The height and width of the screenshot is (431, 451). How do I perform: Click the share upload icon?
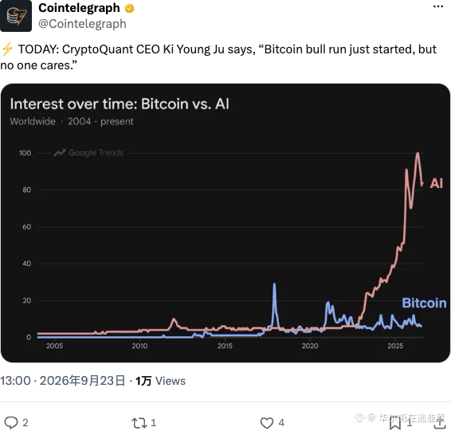tap(440, 423)
